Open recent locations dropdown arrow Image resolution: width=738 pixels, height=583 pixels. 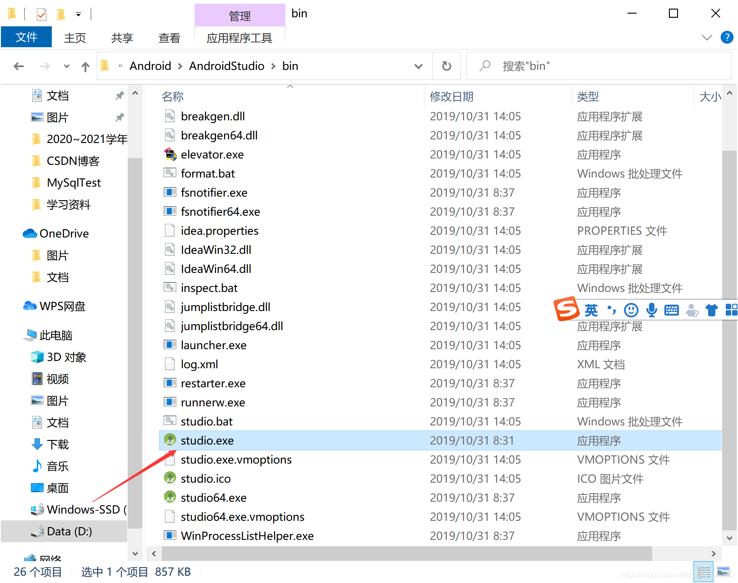(x=67, y=66)
